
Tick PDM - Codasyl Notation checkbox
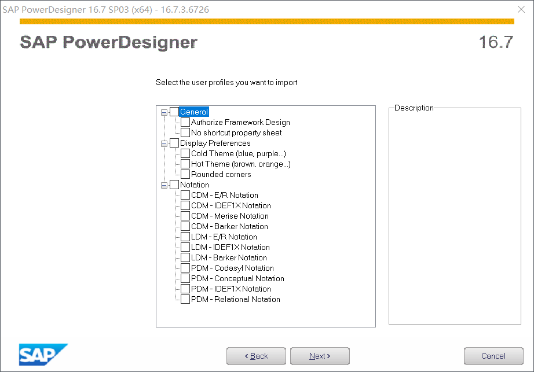click(185, 268)
